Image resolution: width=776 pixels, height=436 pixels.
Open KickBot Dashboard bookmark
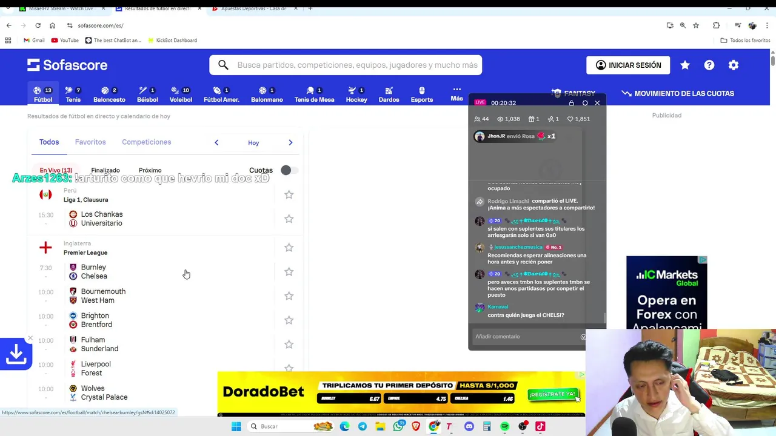pyautogui.click(x=172, y=40)
